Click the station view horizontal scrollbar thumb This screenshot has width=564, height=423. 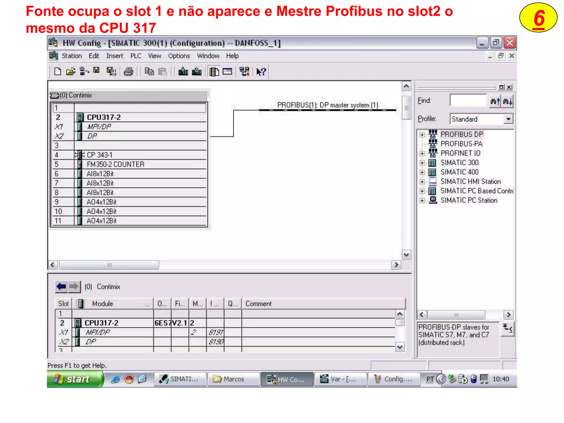(x=109, y=265)
